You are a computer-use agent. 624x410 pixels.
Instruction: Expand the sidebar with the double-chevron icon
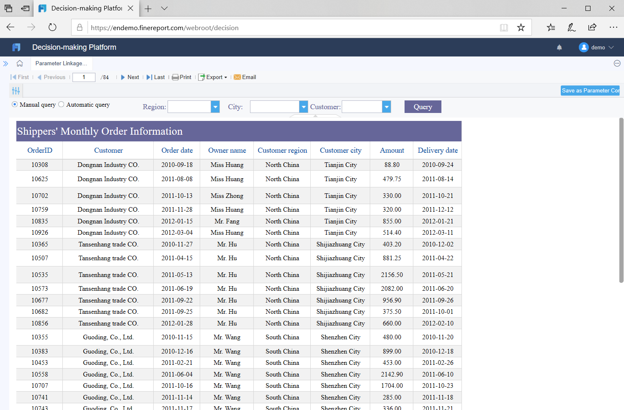pos(5,63)
